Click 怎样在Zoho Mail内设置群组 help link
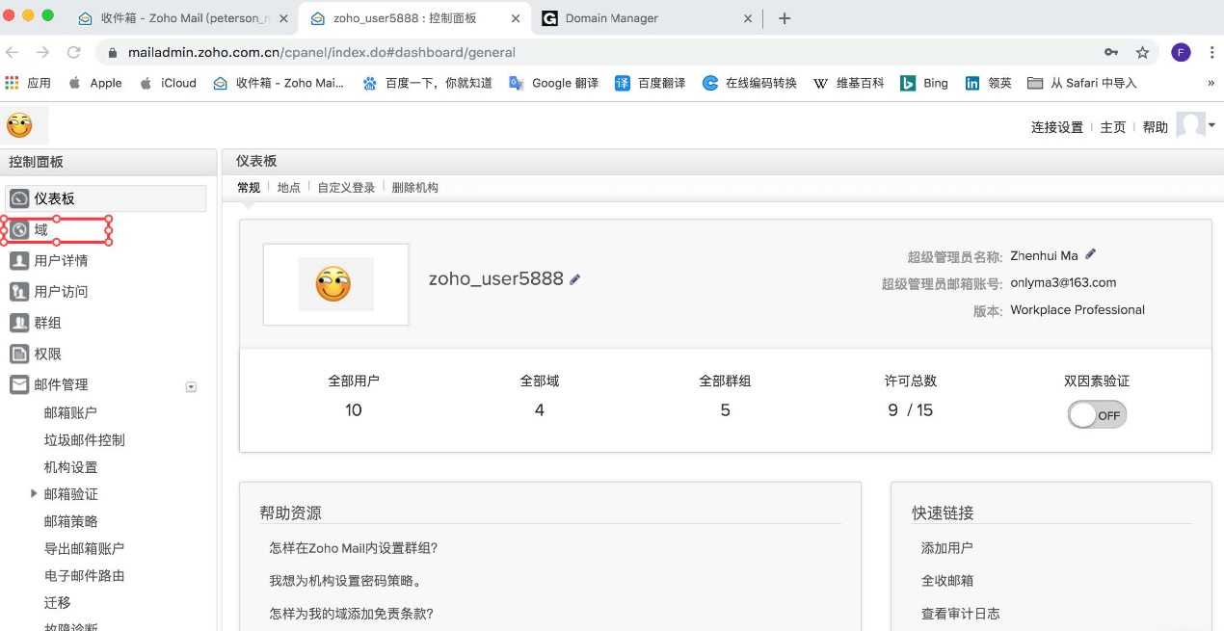The image size is (1224, 631). (x=354, y=548)
